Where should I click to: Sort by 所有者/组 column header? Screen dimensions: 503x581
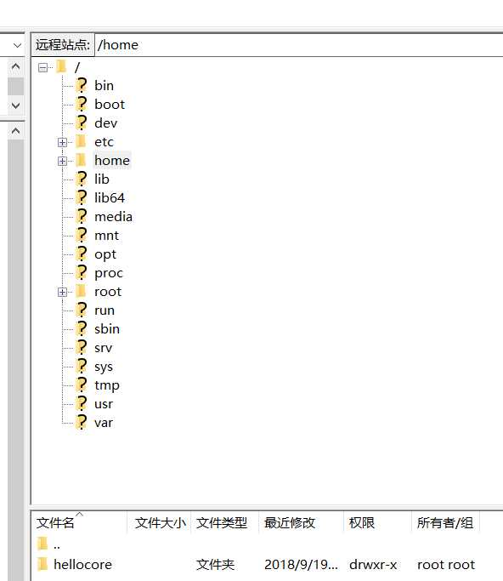(445, 522)
